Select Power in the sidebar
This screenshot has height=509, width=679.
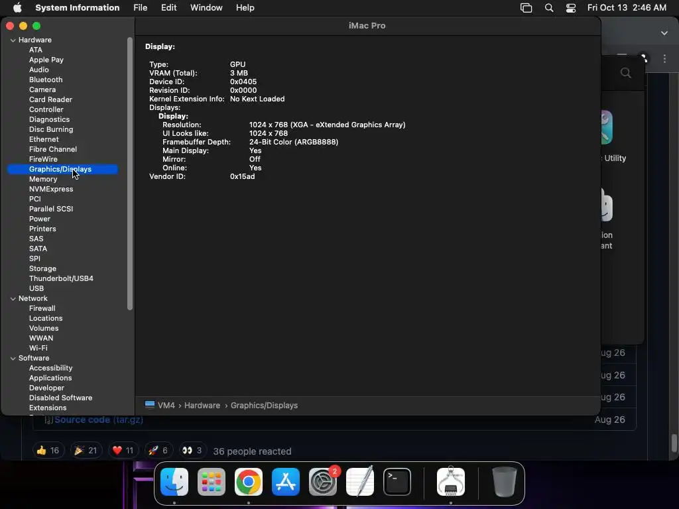tap(40, 219)
